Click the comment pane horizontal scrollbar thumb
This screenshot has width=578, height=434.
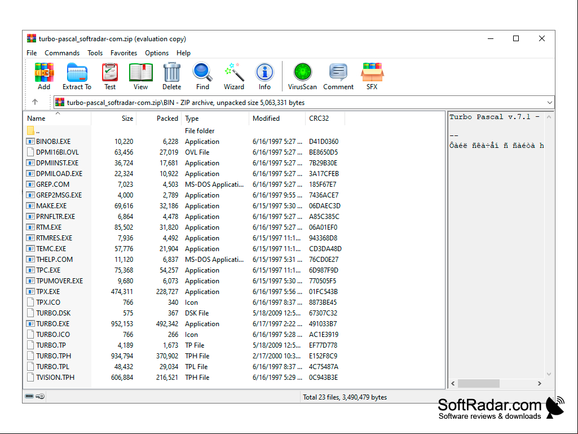pos(479,383)
